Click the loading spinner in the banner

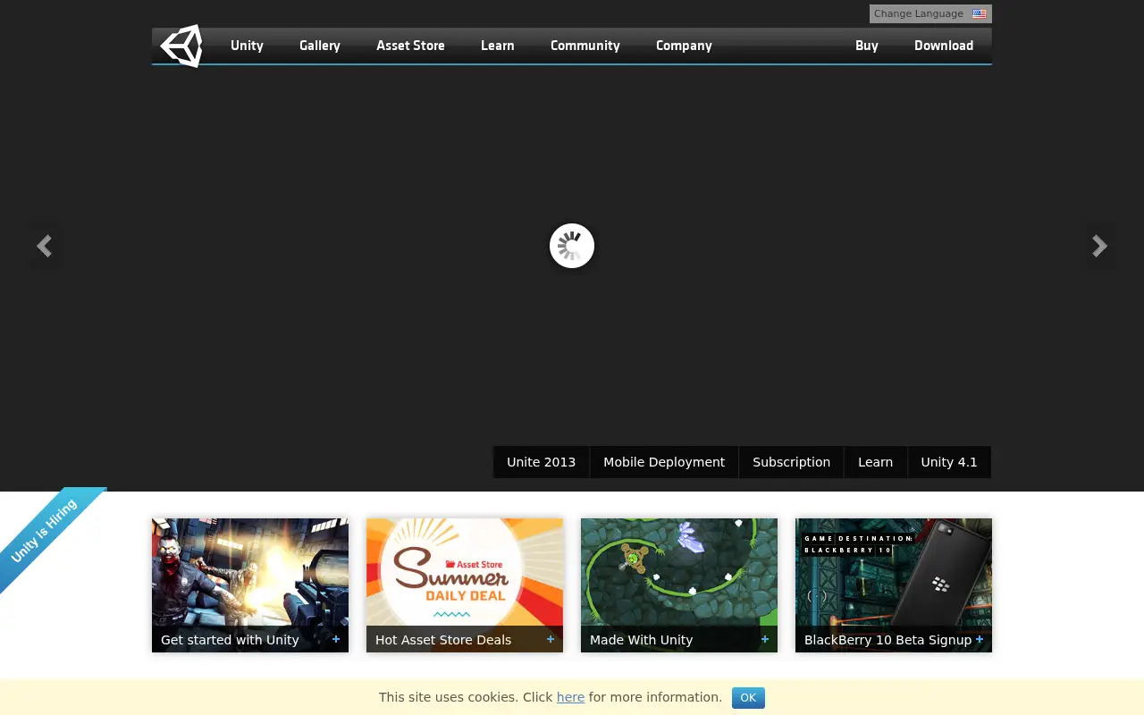tap(572, 246)
